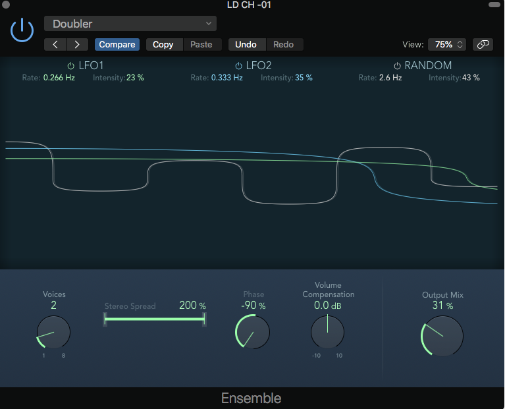Screen dimensions: 505x409
Task: Toggle the plug-in bypass power button
Action: point(22,30)
